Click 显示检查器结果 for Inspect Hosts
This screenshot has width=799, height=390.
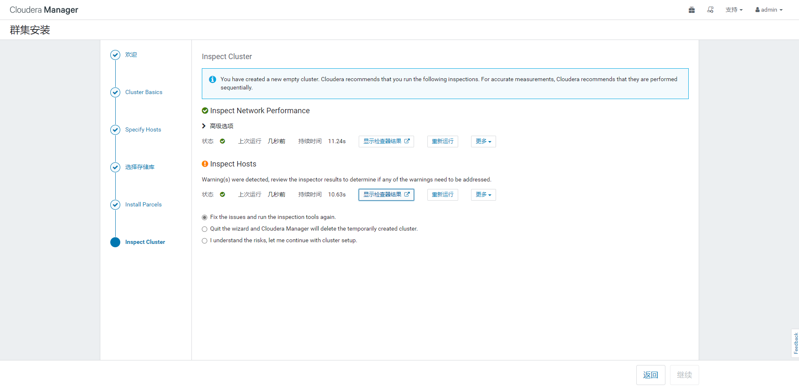coord(386,195)
